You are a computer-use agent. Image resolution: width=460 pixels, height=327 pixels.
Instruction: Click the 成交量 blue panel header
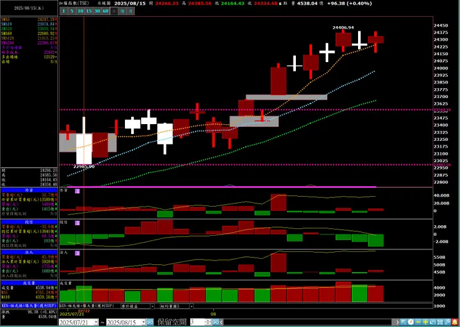pyautogui.click(x=29, y=283)
